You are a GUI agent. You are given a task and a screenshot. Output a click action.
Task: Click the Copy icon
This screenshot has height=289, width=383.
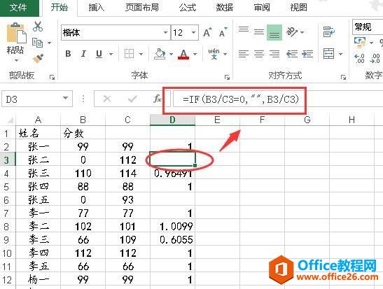point(37,43)
